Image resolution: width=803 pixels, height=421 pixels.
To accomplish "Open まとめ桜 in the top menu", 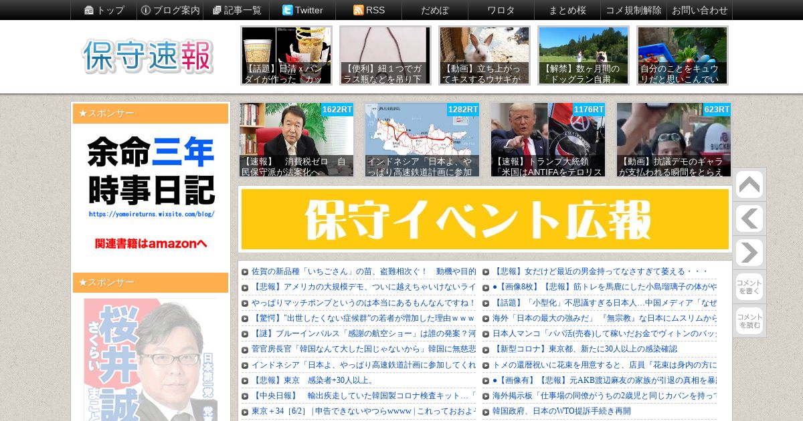I will 567,10.
